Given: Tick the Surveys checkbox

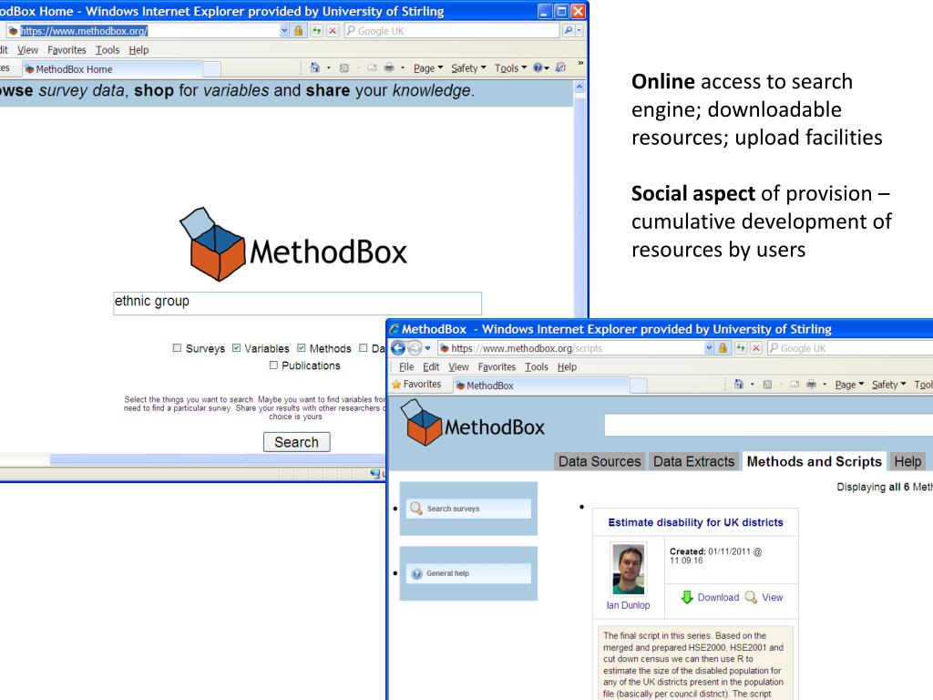Looking at the screenshot, I should [x=177, y=347].
